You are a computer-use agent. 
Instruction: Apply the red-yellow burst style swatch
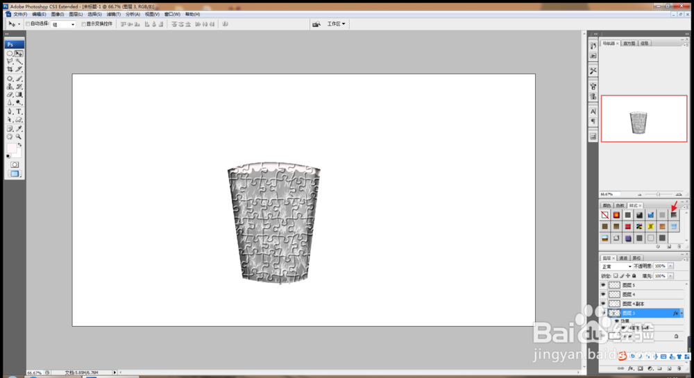(616, 215)
